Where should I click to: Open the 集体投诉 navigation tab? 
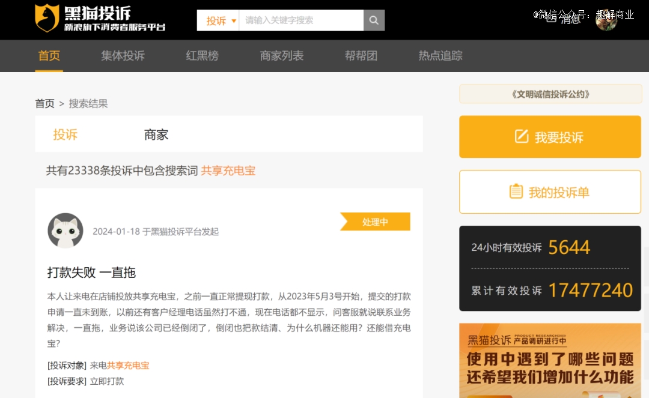click(123, 56)
